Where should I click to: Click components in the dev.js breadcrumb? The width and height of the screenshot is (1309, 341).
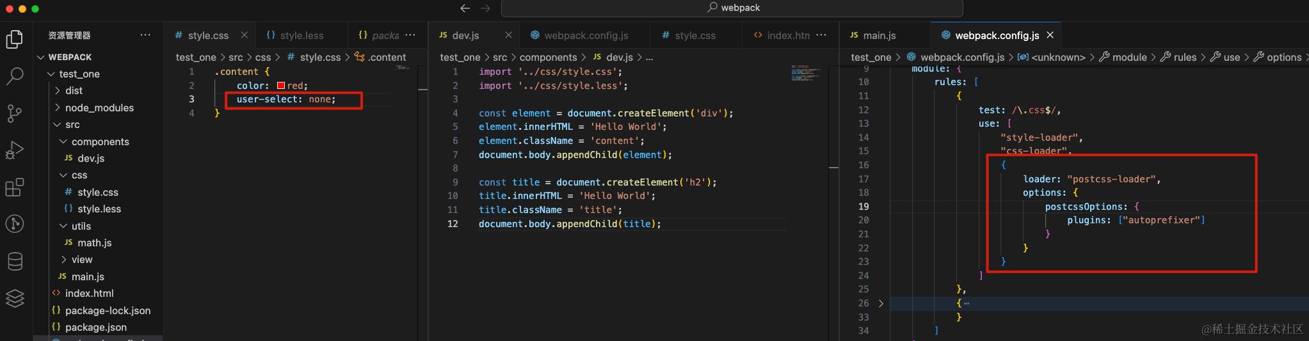pos(548,57)
